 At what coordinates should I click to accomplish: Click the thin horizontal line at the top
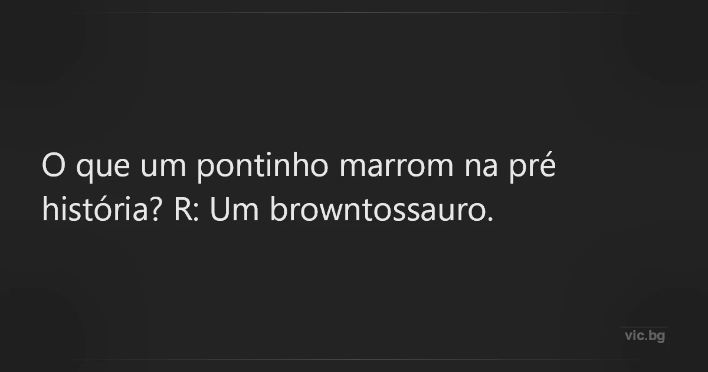(354, 12)
